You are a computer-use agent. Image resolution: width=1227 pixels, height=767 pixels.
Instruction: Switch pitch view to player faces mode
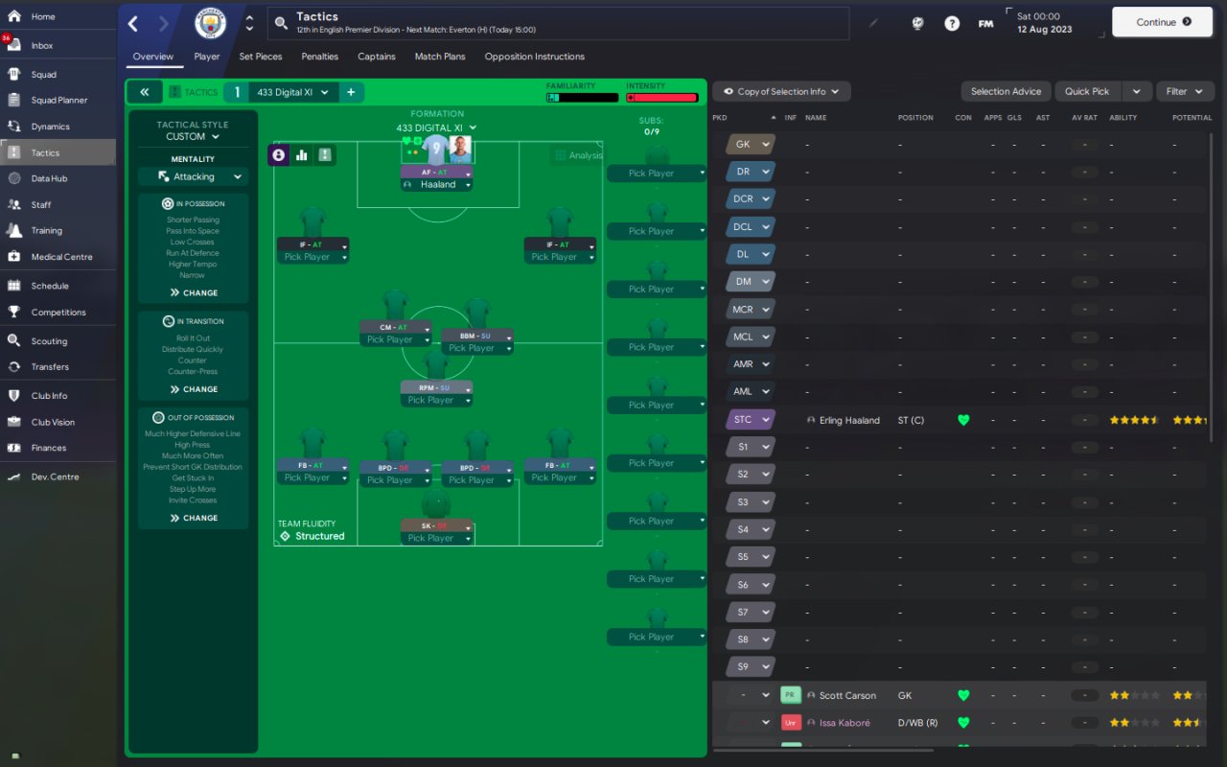tap(279, 154)
